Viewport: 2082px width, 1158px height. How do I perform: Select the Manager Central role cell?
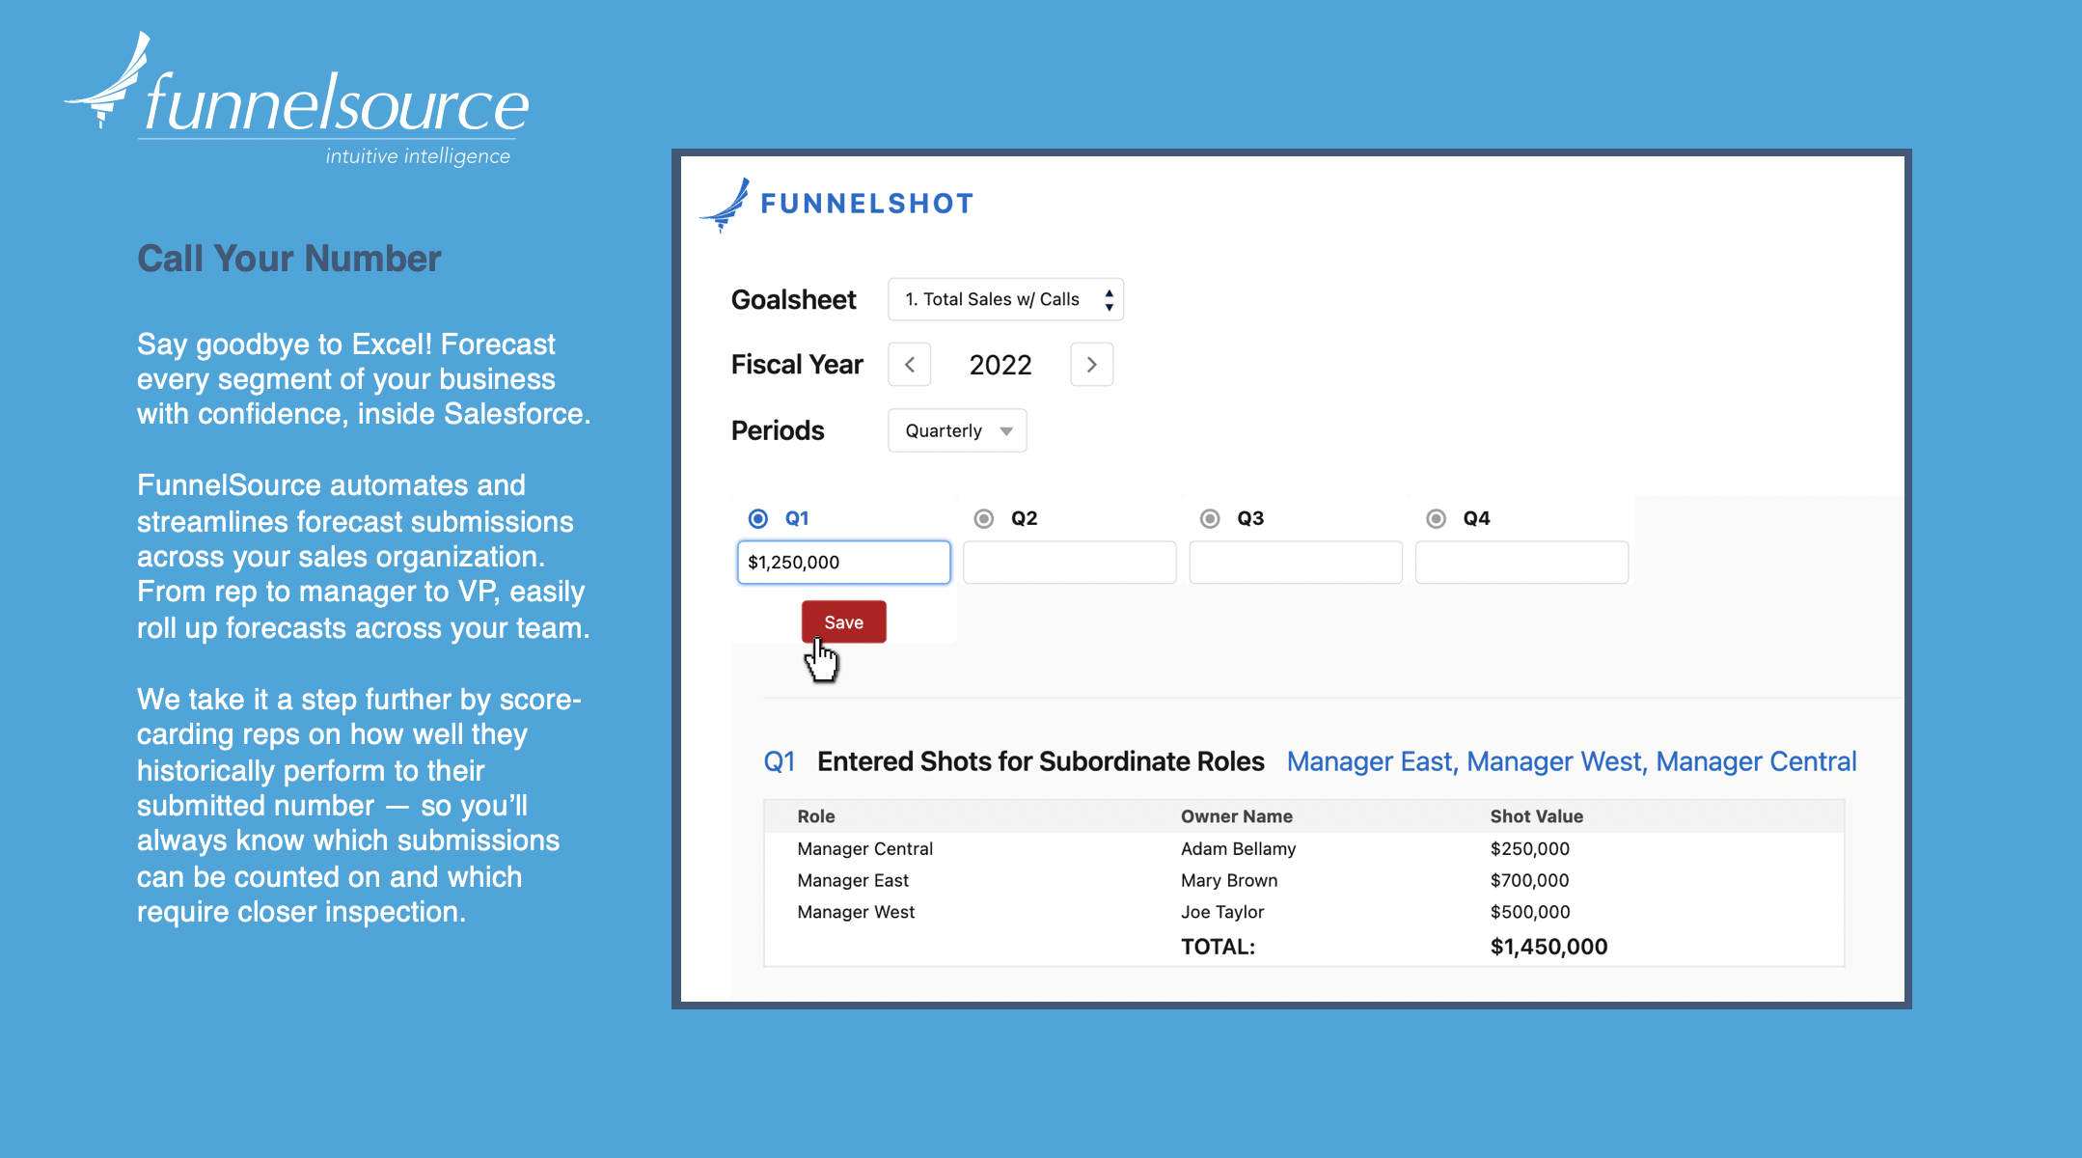865,849
